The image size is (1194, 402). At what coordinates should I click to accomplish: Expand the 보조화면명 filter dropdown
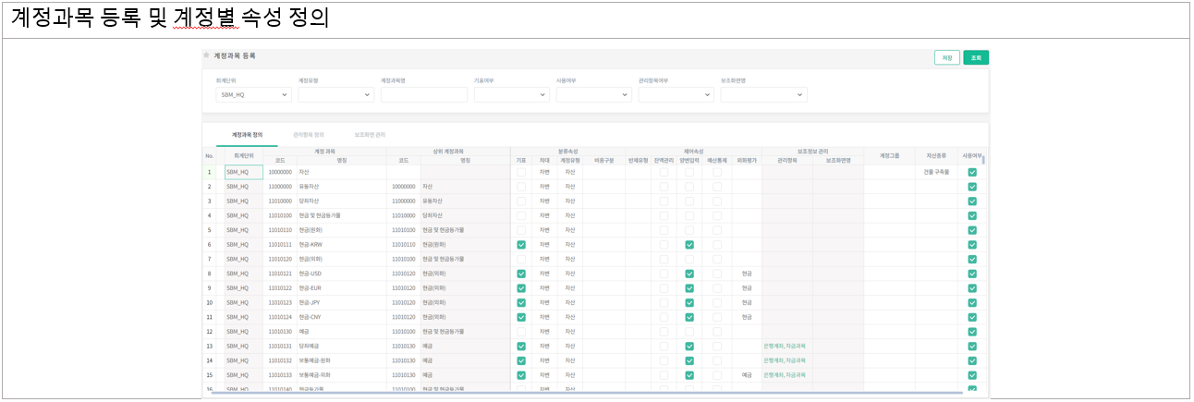click(x=763, y=94)
